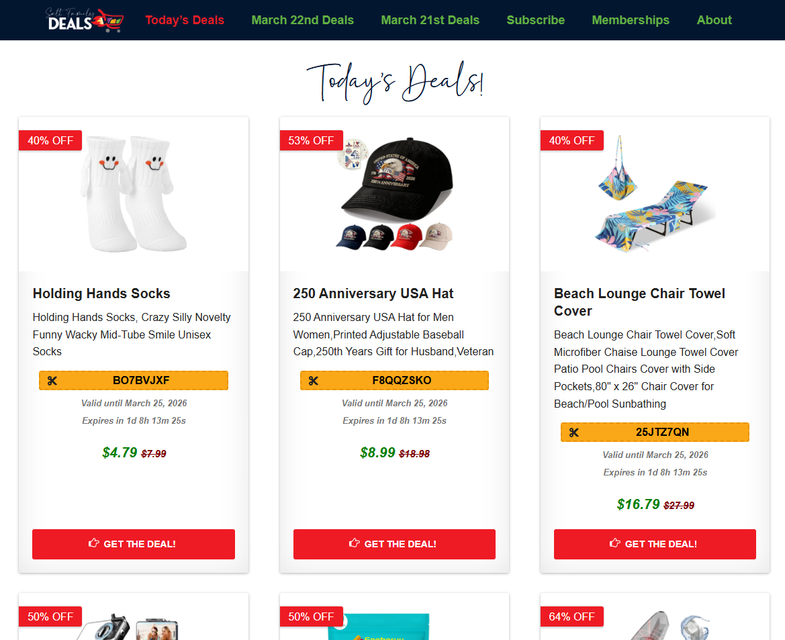Click scissors icon on BO7BVJXF coupon
The height and width of the screenshot is (640, 785).
pyautogui.click(x=52, y=381)
